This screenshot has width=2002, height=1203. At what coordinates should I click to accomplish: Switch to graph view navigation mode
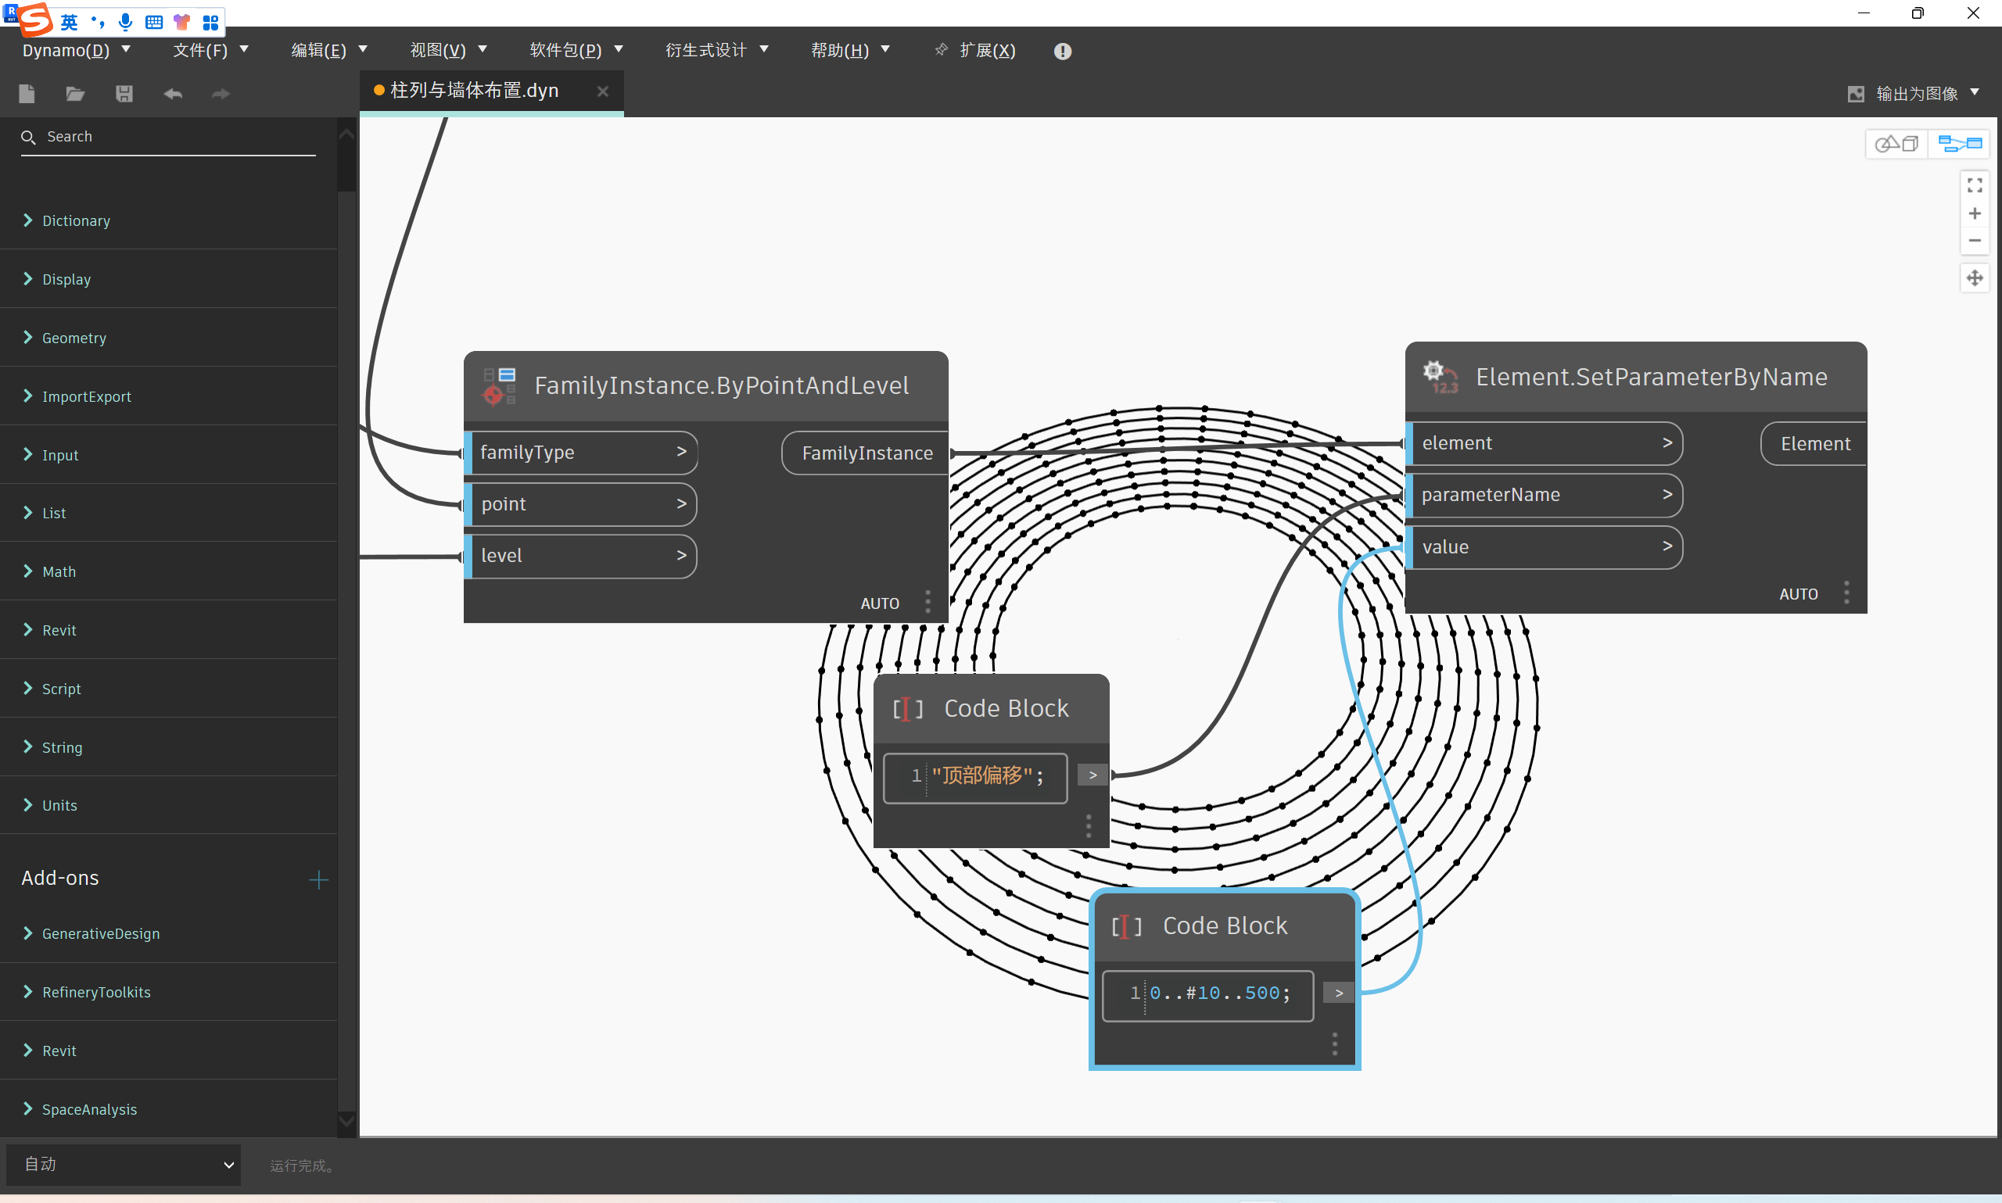coord(1959,145)
